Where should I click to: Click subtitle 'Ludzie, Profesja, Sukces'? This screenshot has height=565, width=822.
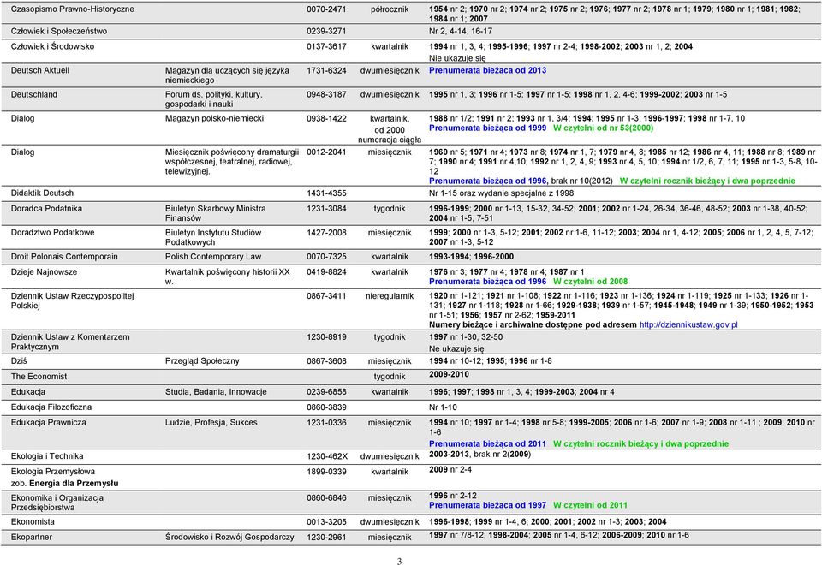(x=211, y=422)
